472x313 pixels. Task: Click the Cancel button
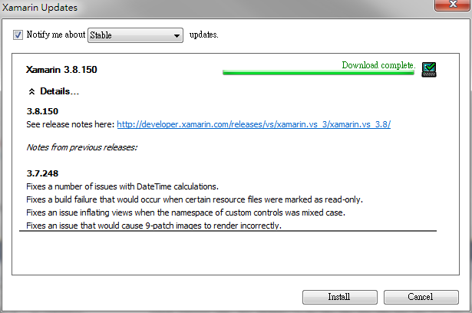(x=421, y=297)
